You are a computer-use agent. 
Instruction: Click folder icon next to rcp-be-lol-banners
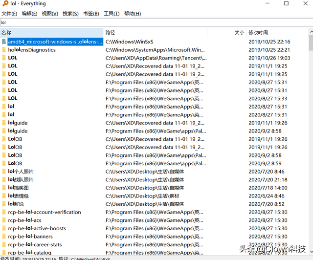(x=4, y=237)
